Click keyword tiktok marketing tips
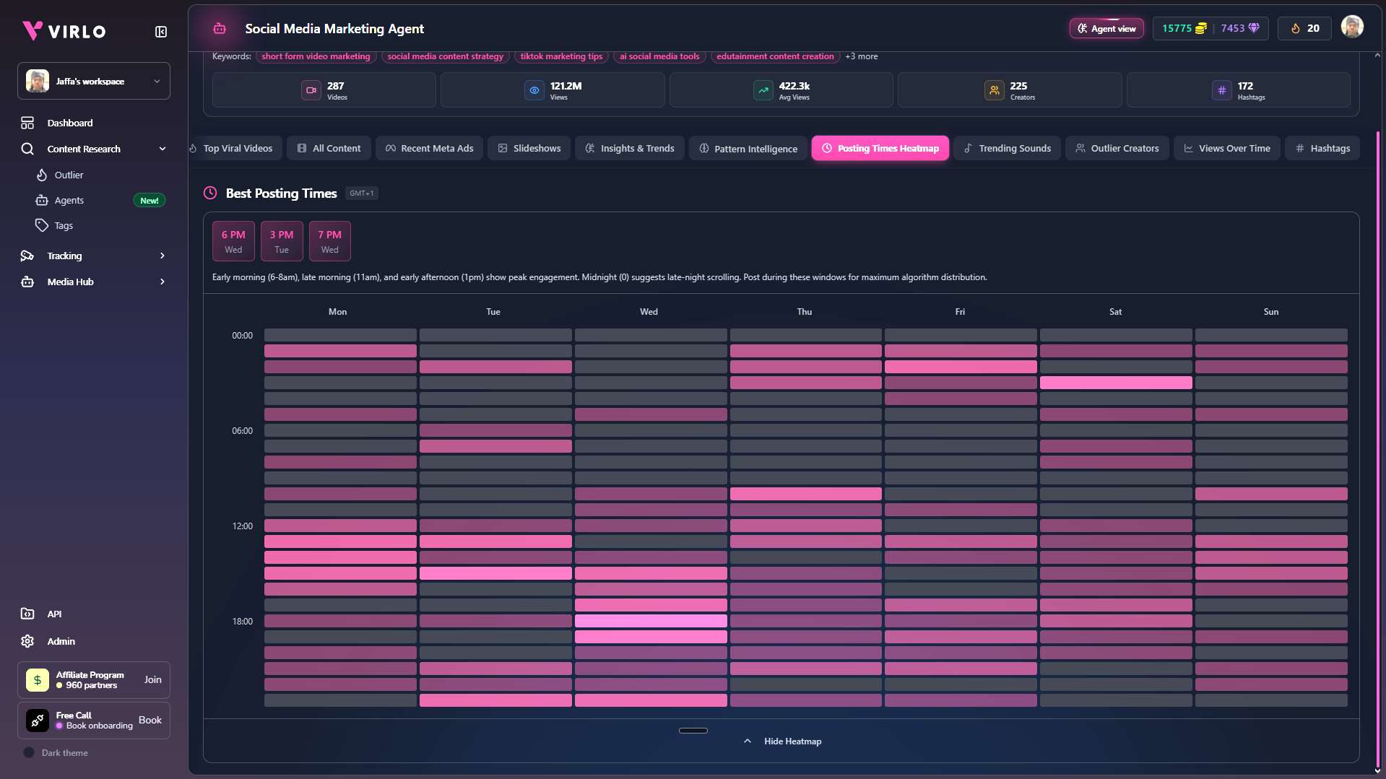 pyautogui.click(x=561, y=56)
